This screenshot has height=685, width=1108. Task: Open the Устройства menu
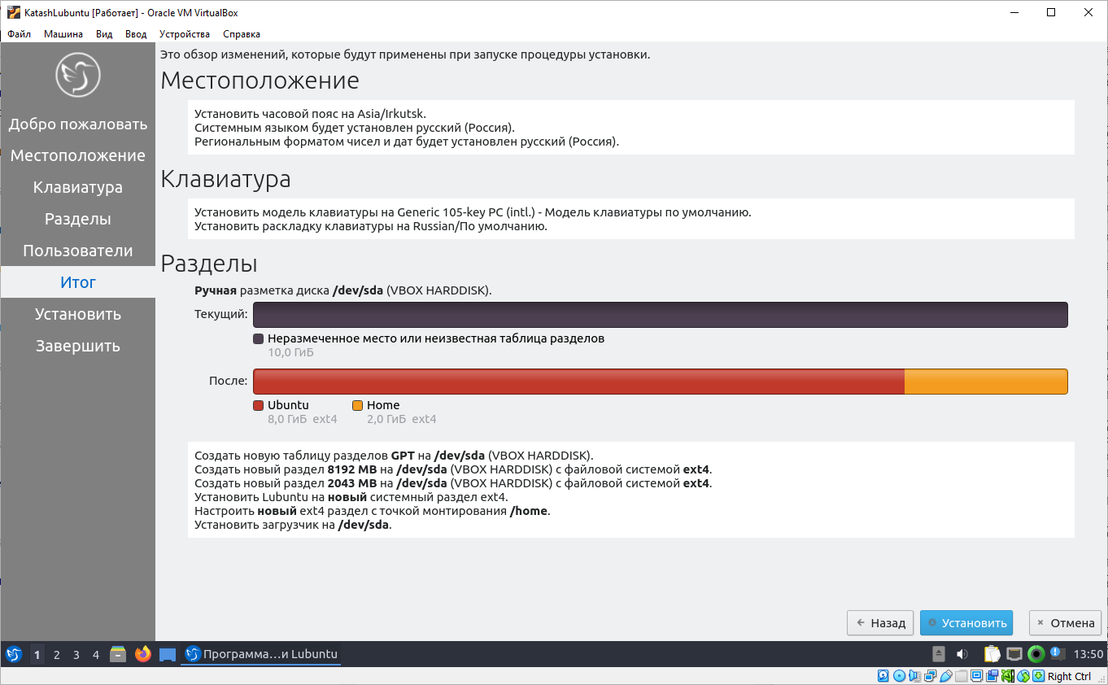tap(185, 34)
